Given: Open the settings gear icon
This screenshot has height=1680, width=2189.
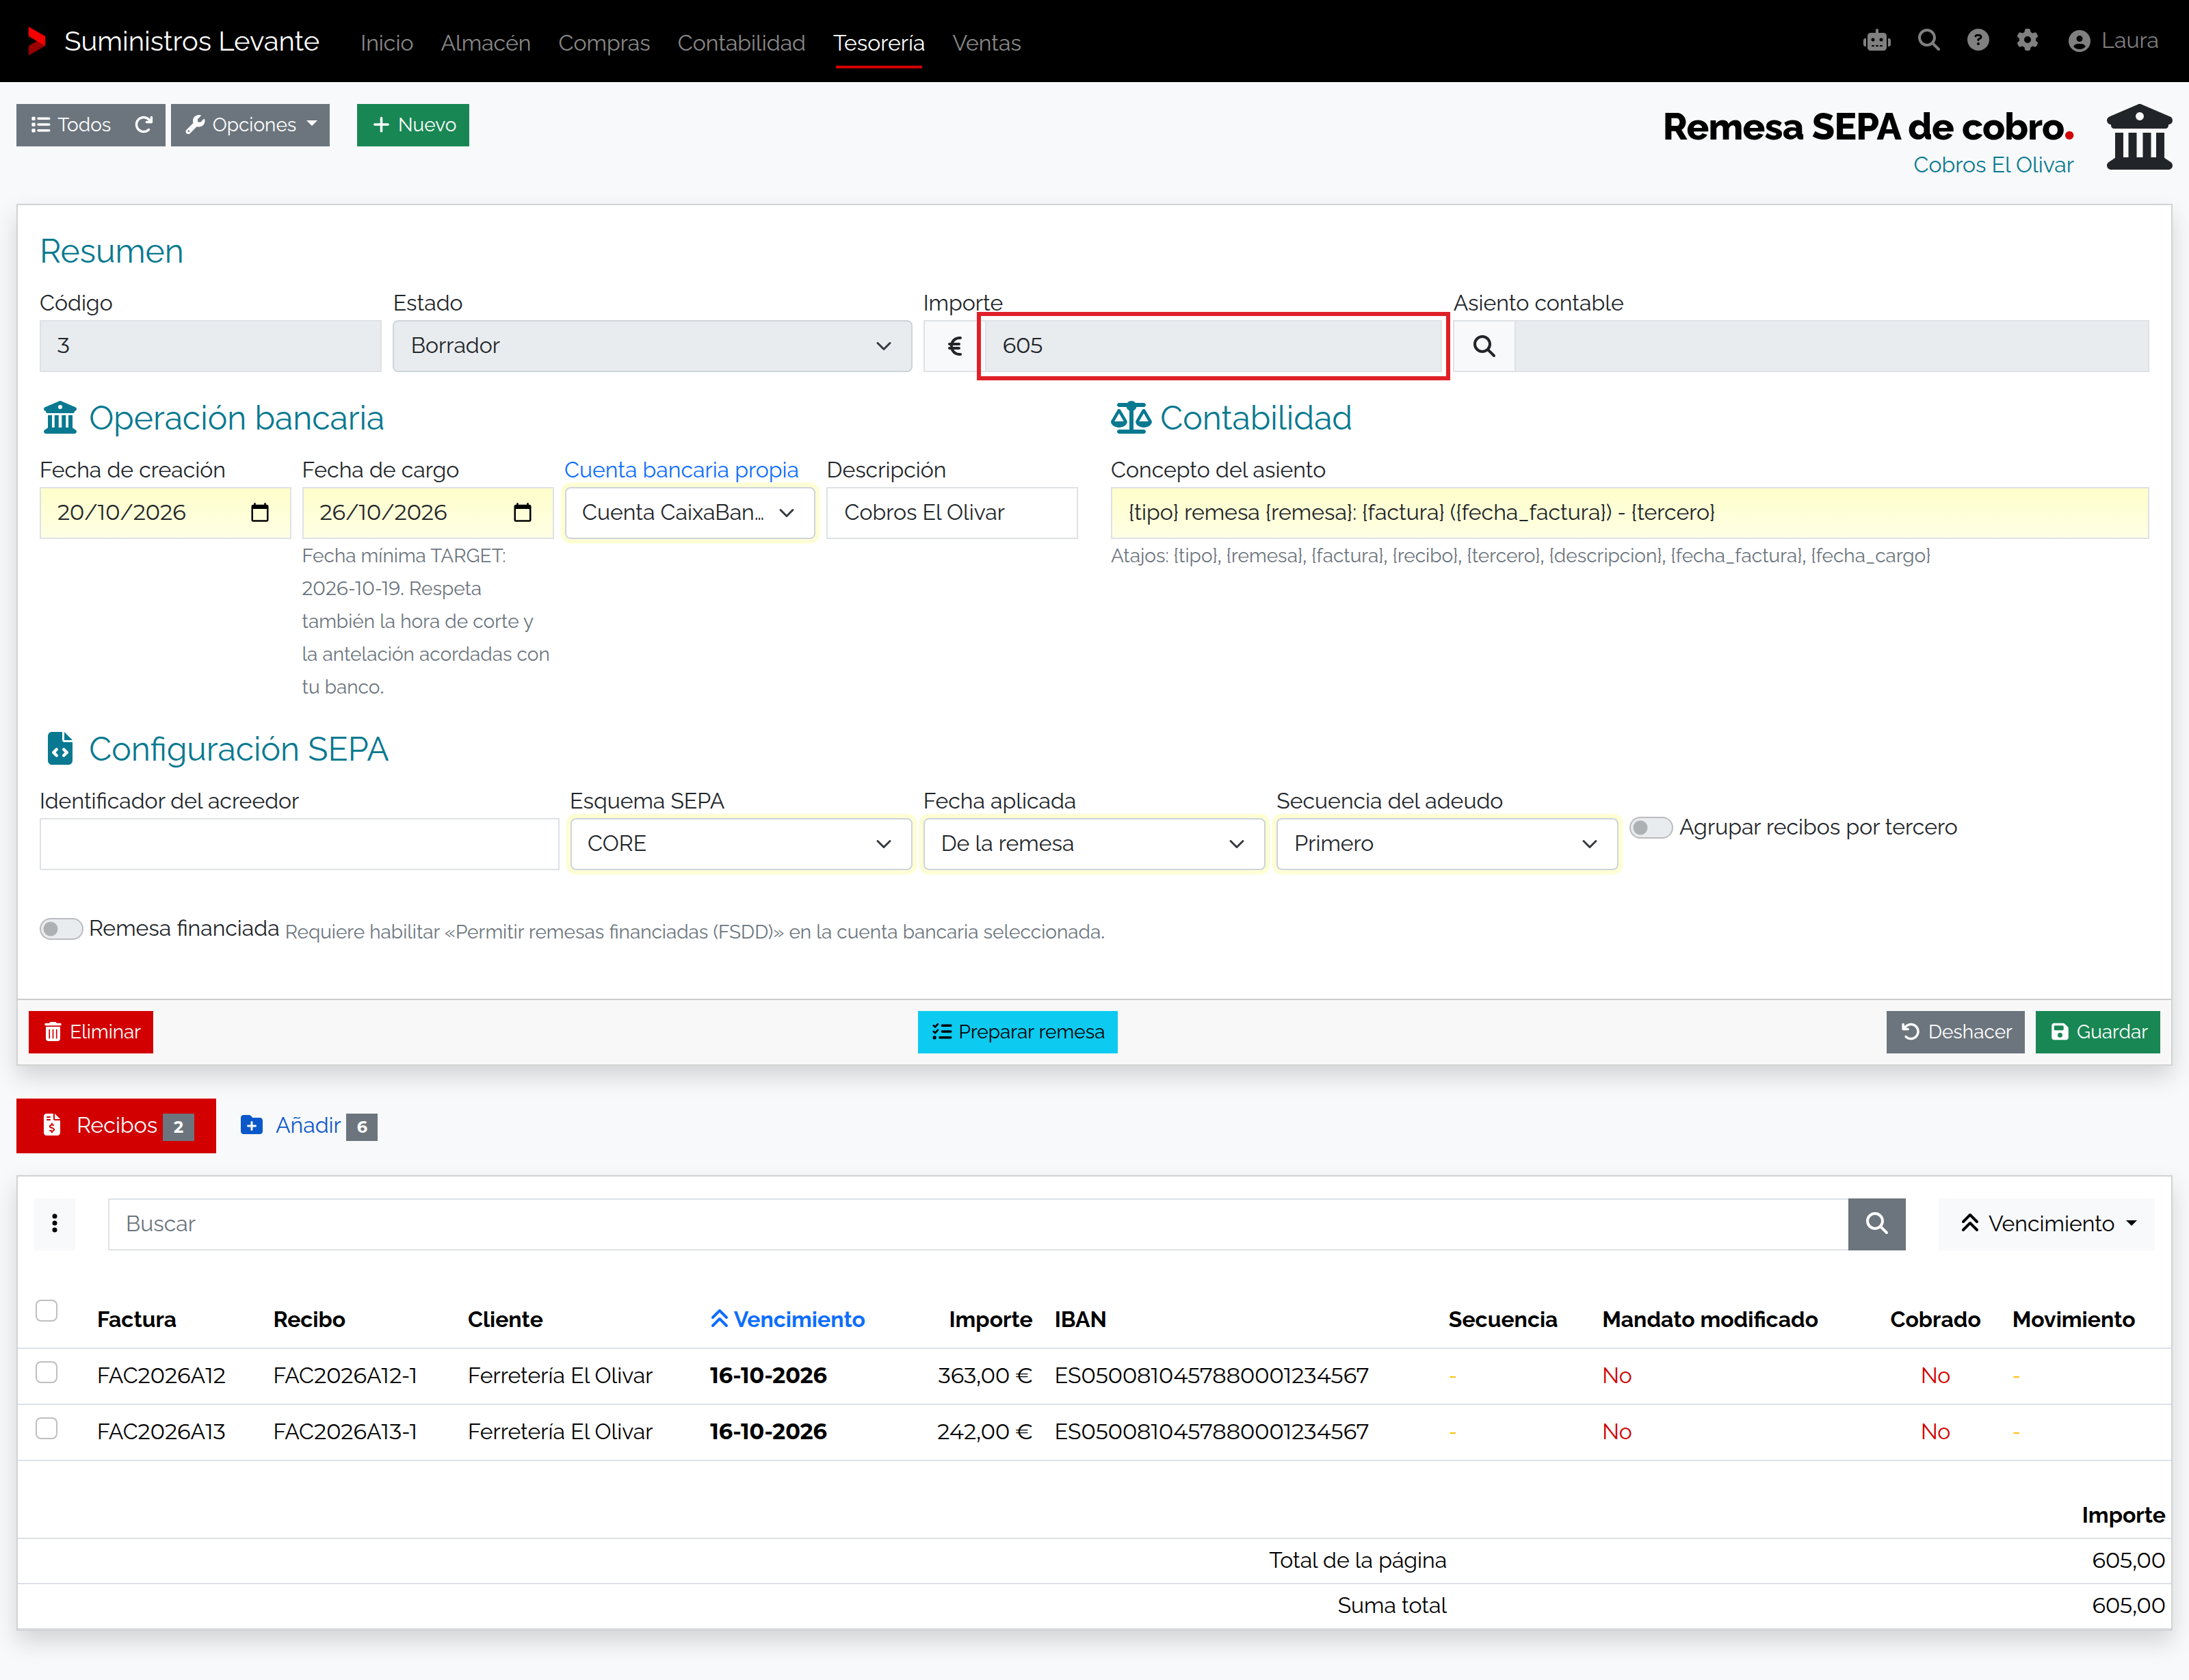Looking at the screenshot, I should point(2027,41).
